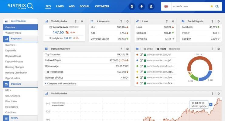Open settings gear of Social Signals widget
The height and width of the screenshot is (121, 225).
219,21
